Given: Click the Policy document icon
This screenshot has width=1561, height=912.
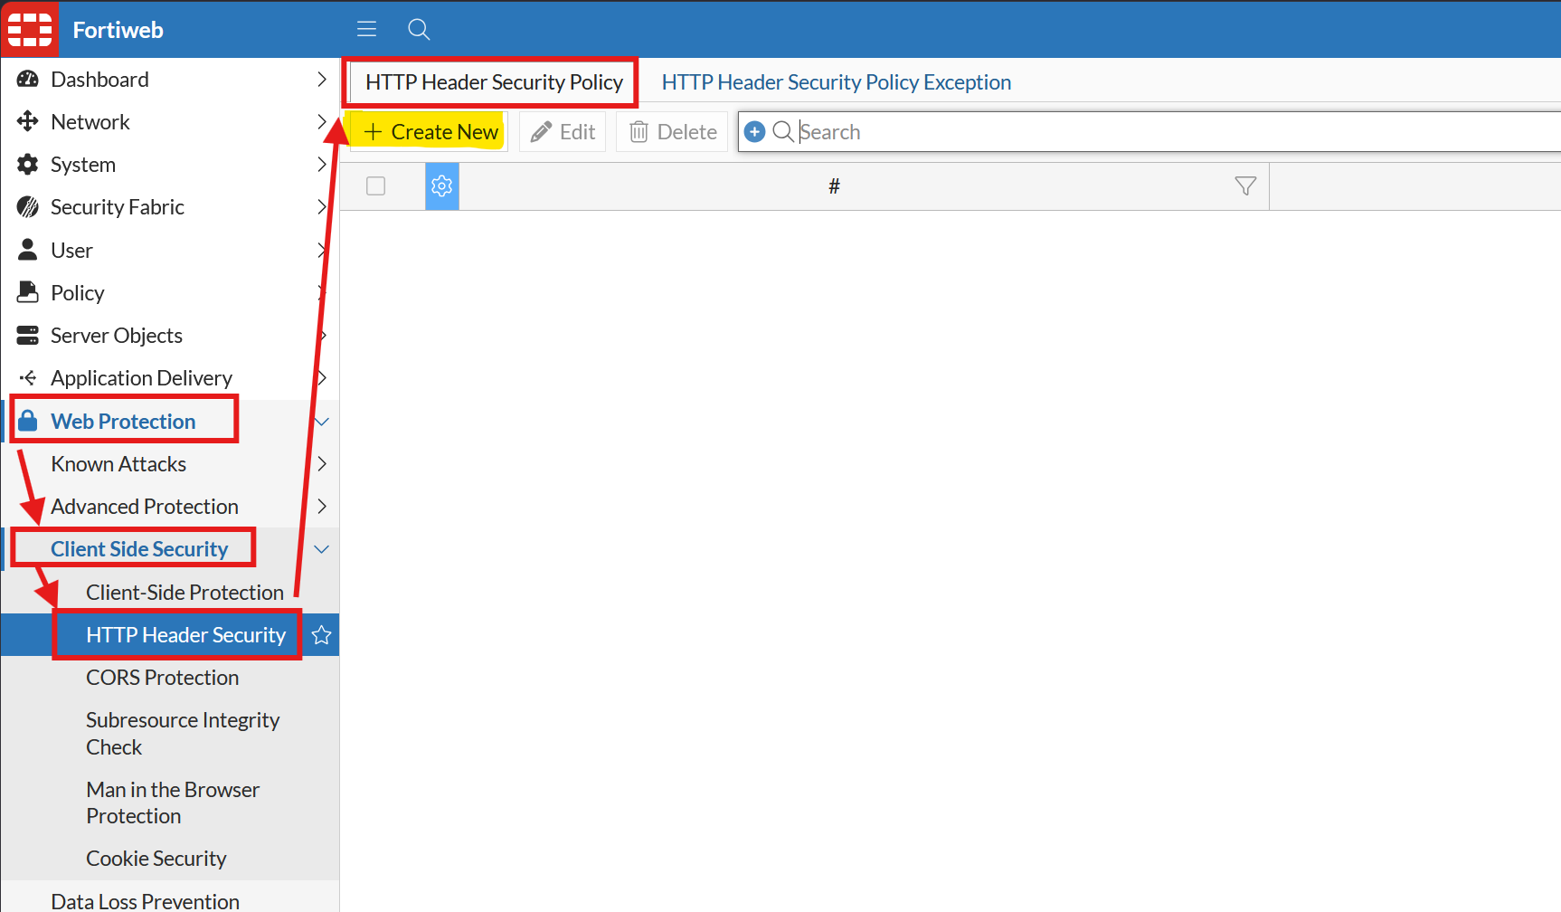Looking at the screenshot, I should (x=28, y=292).
